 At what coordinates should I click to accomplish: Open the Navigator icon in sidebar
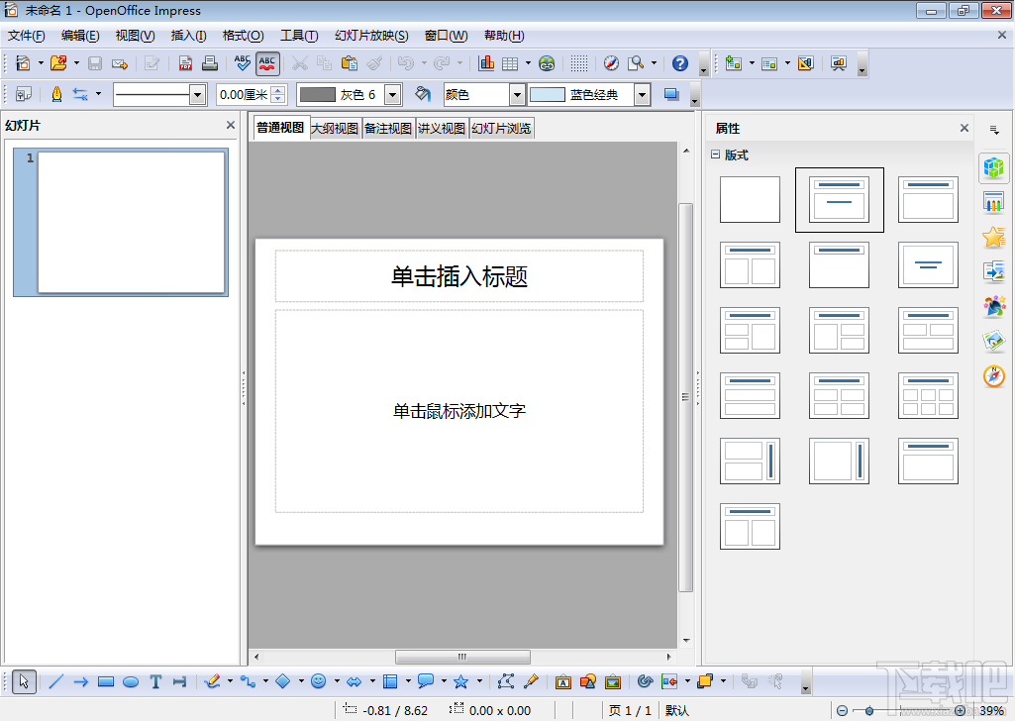click(x=994, y=376)
